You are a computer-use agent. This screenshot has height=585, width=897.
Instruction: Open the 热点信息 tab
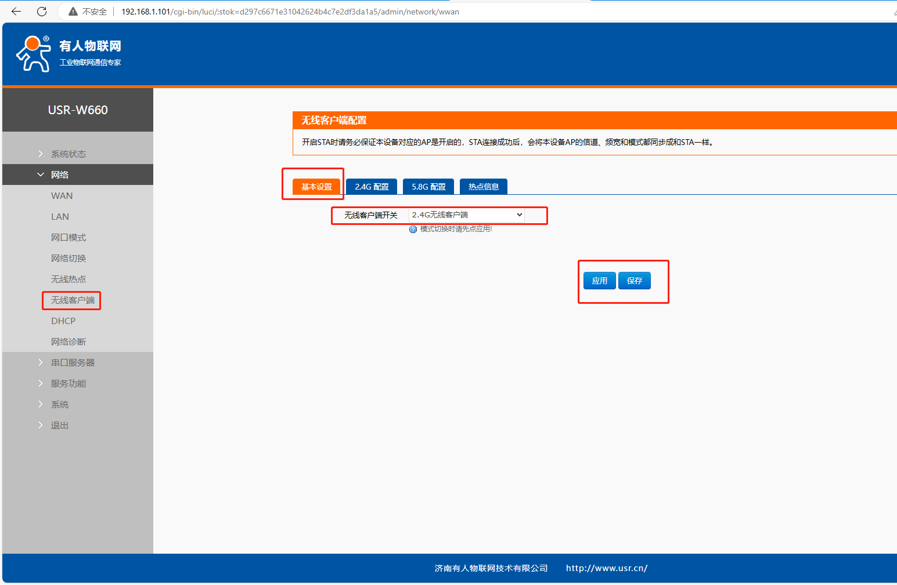(484, 187)
